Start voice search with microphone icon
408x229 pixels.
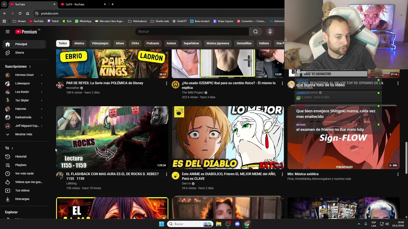pyautogui.click(x=270, y=31)
